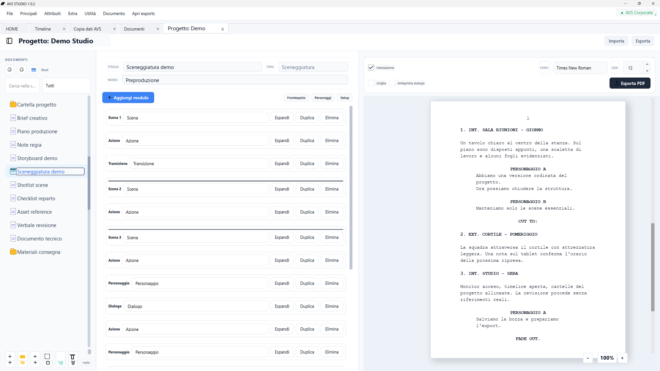Open the Extra menu

click(x=73, y=13)
